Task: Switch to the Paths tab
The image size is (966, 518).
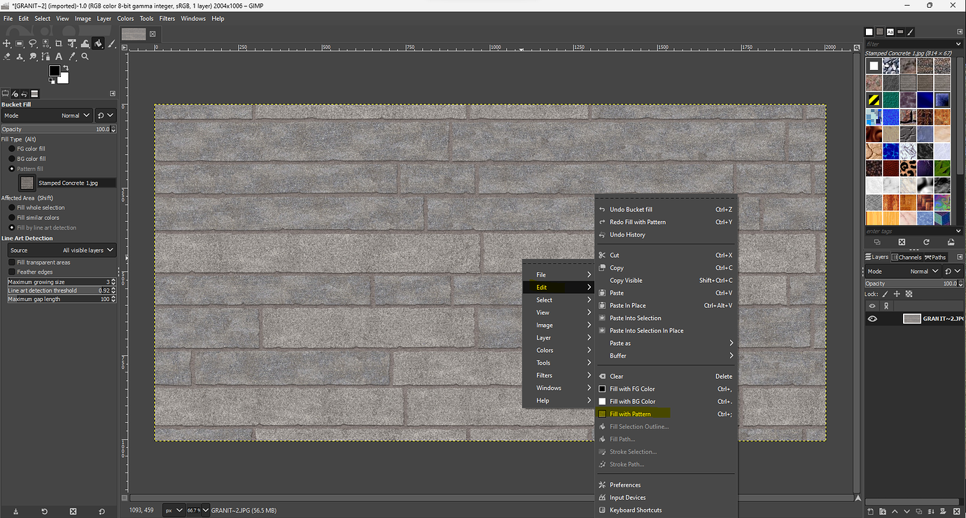Action: coord(935,257)
